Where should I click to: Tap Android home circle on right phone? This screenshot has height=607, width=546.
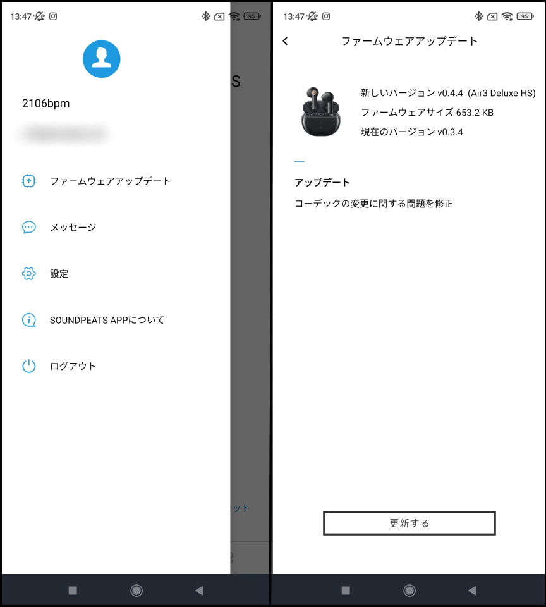(409, 591)
